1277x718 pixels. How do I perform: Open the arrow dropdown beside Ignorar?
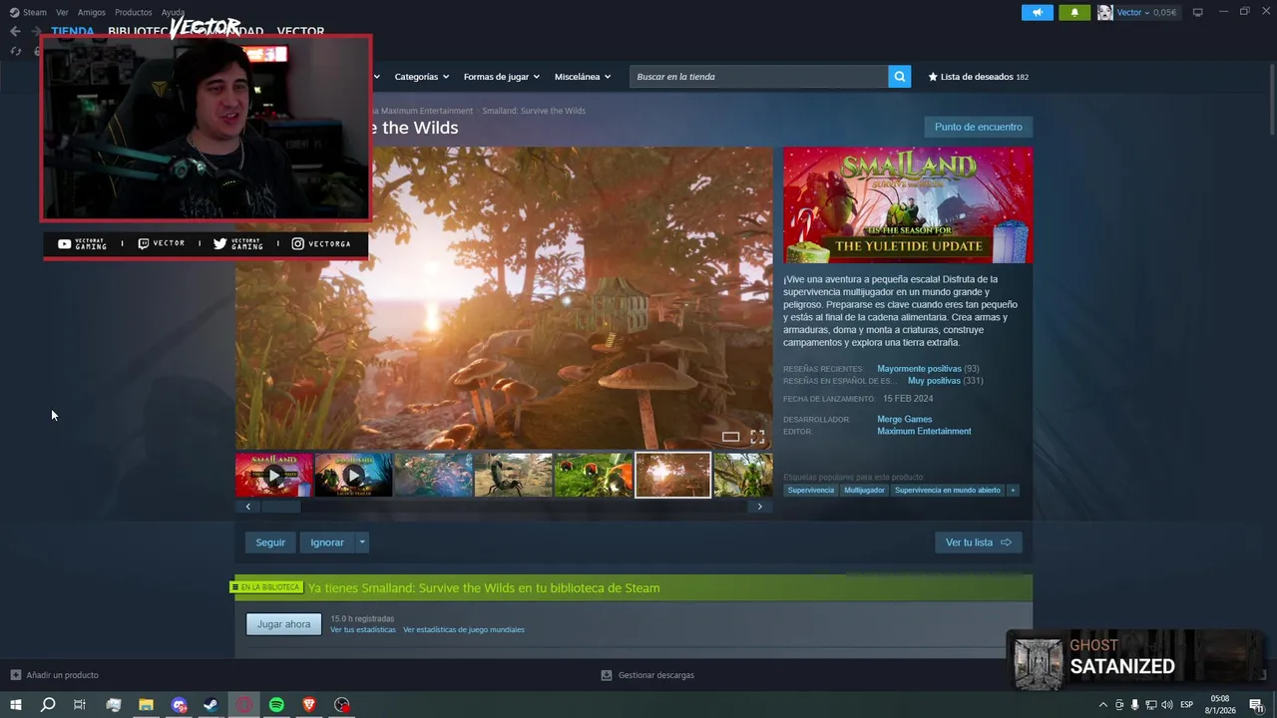click(362, 542)
